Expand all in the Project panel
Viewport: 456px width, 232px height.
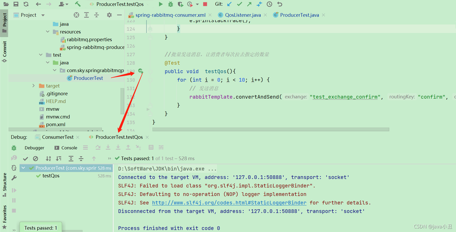86,15
